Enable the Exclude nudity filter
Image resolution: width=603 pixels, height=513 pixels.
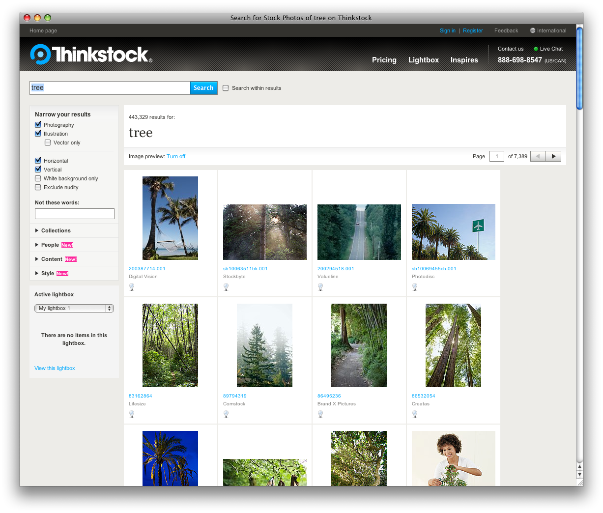point(38,187)
